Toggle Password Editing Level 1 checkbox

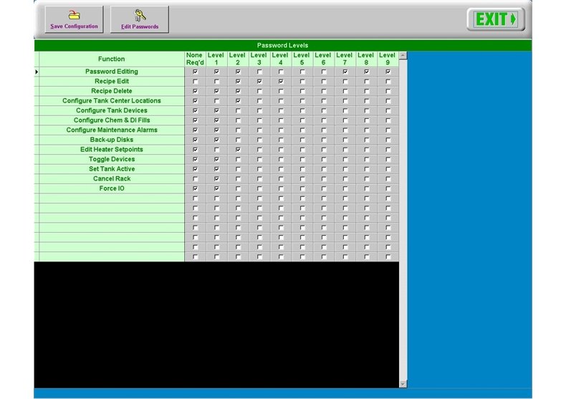(216, 72)
